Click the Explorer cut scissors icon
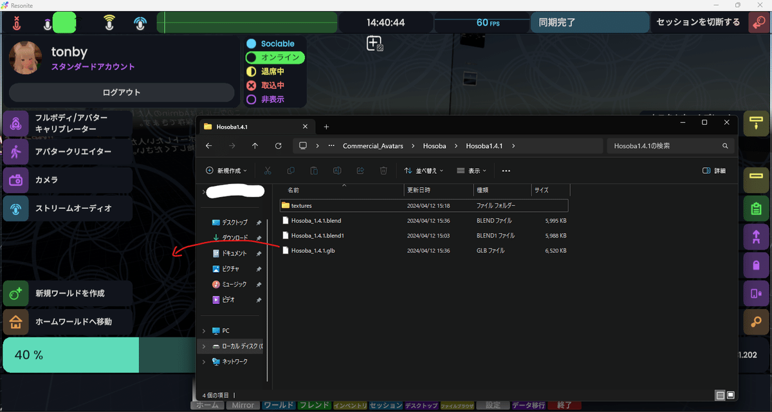The width and height of the screenshot is (772, 412). click(268, 171)
